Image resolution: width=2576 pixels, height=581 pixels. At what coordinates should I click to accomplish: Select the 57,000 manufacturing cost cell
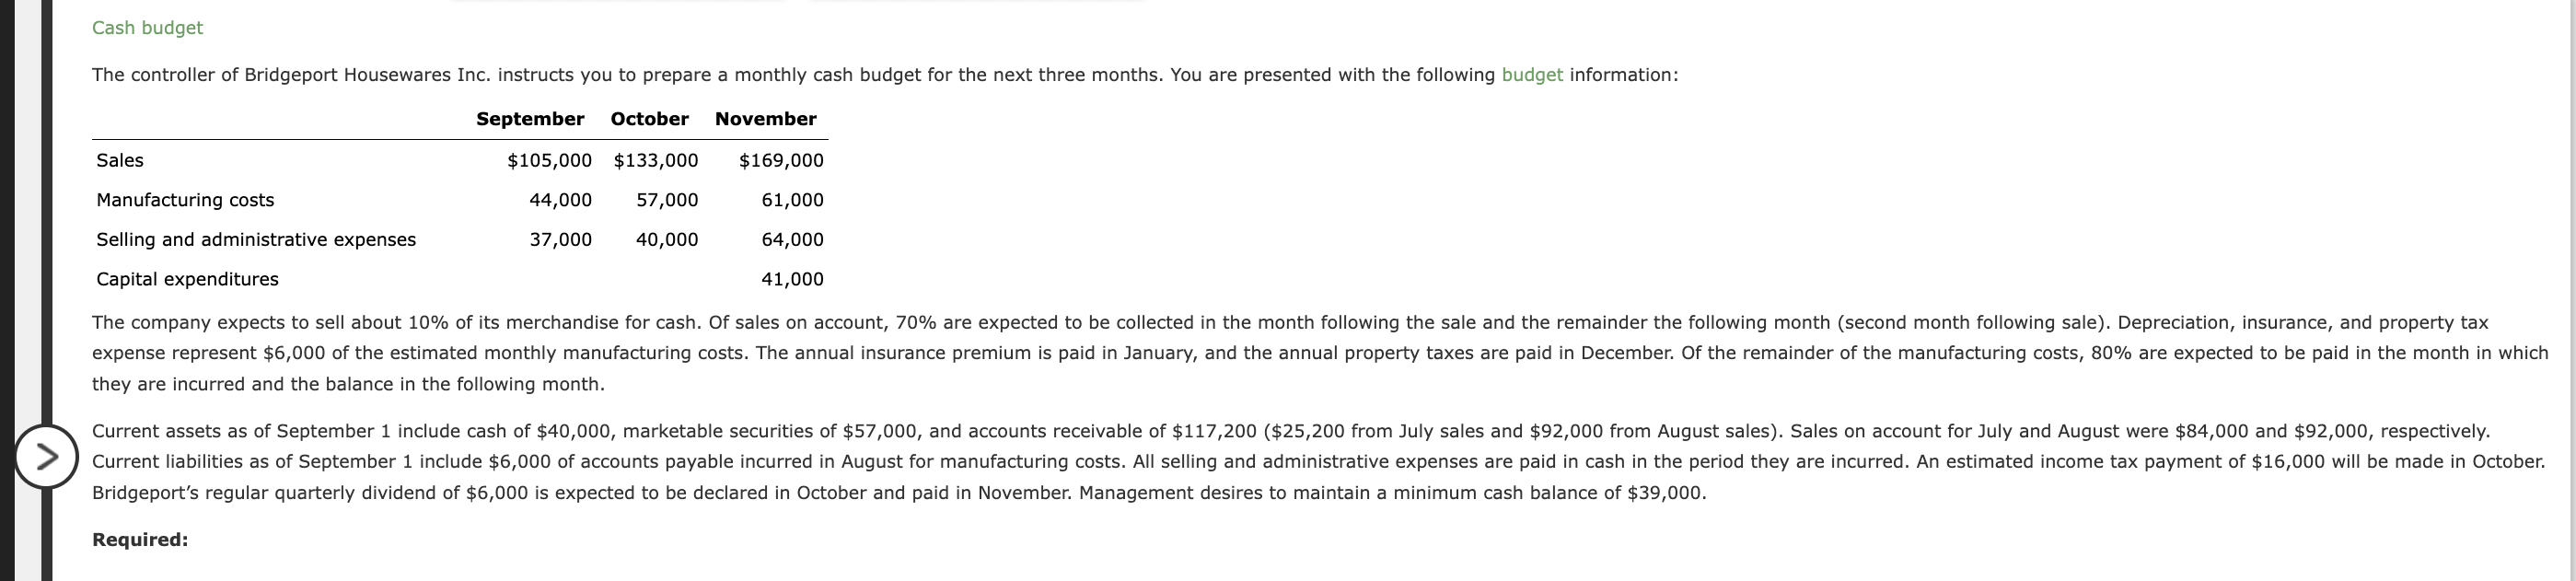click(x=667, y=200)
